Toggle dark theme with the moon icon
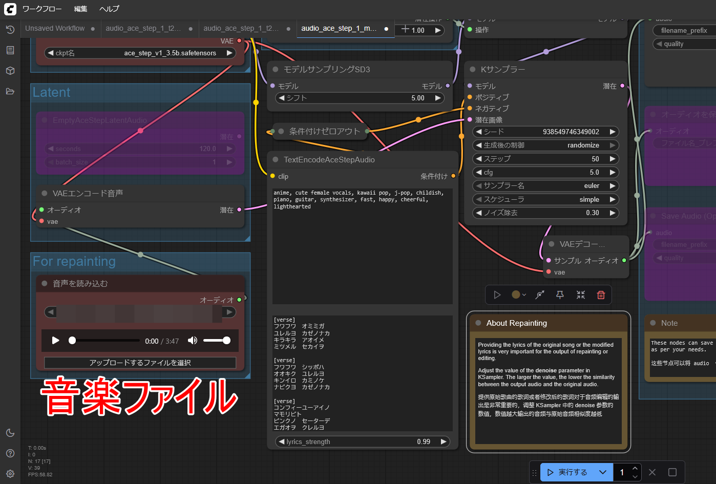 pos(10,433)
